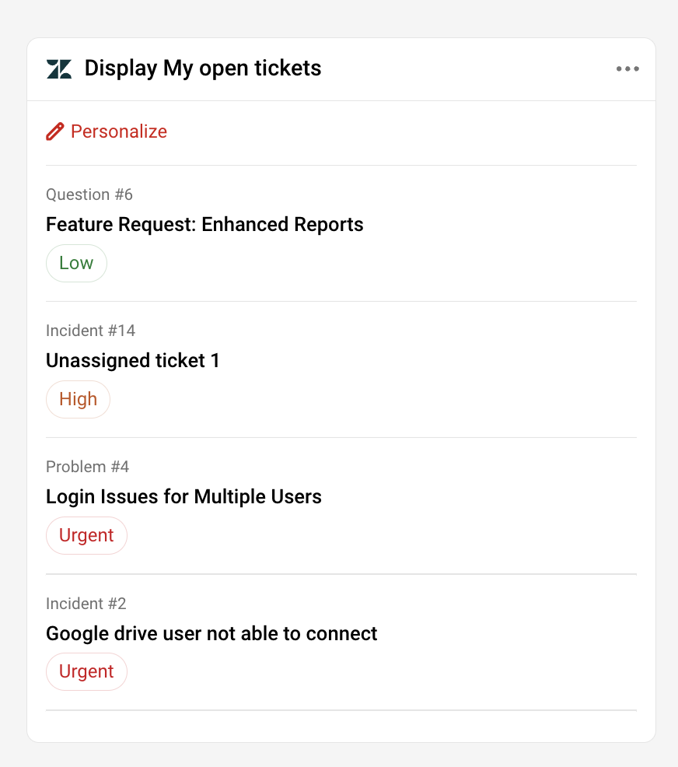Select the Question #6 label
Image resolution: width=678 pixels, height=767 pixels.
(x=89, y=194)
